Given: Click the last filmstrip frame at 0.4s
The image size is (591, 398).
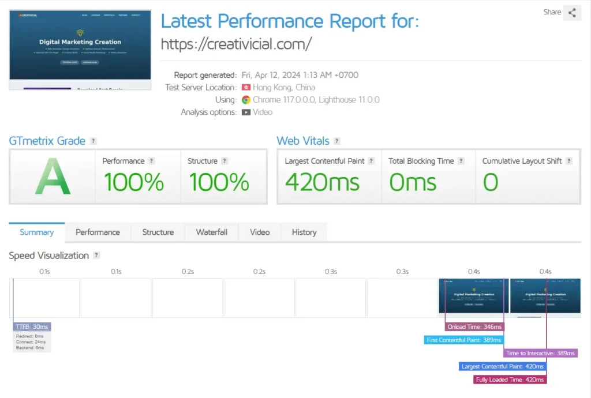Looking at the screenshot, I should [545, 298].
